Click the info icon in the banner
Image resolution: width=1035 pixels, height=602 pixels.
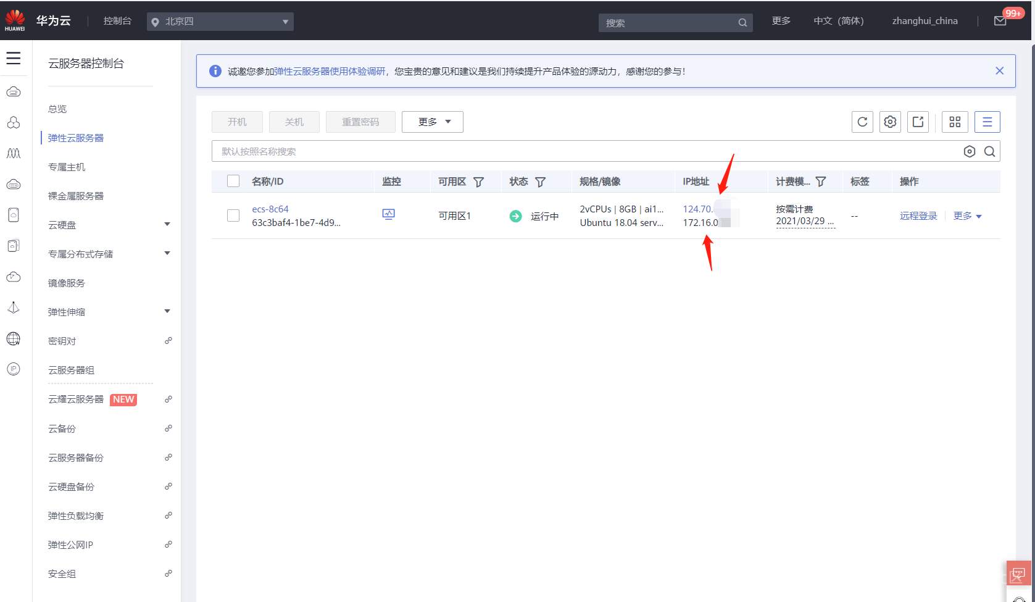point(215,71)
